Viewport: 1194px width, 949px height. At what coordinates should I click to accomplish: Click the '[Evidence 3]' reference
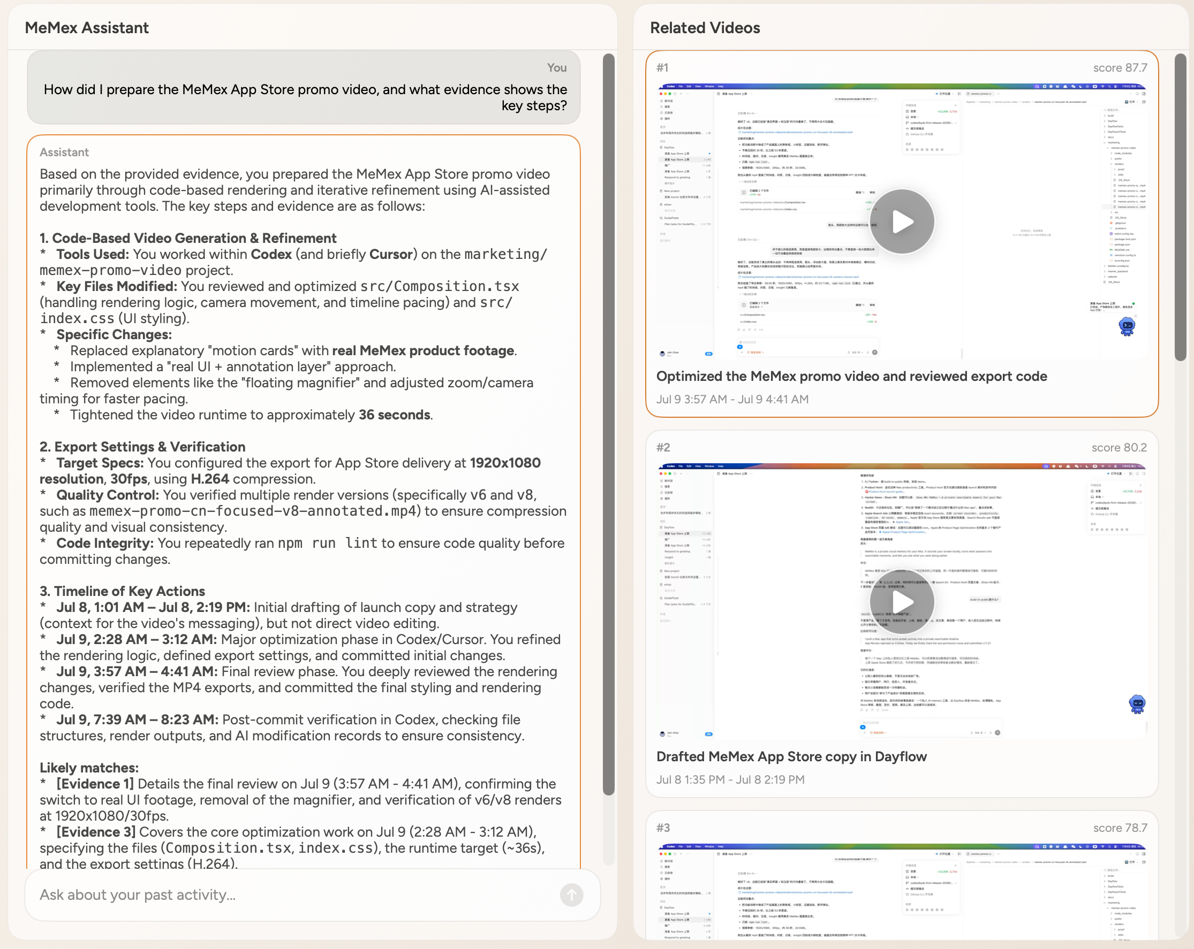coord(96,832)
